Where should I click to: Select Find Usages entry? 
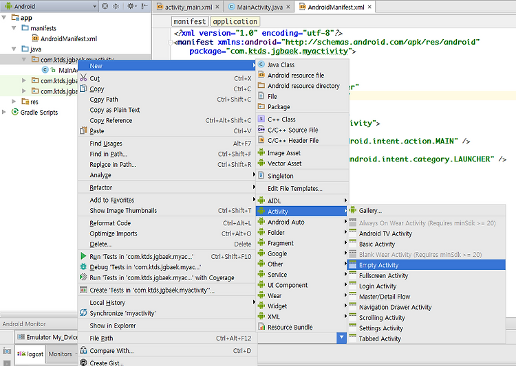pos(167,144)
